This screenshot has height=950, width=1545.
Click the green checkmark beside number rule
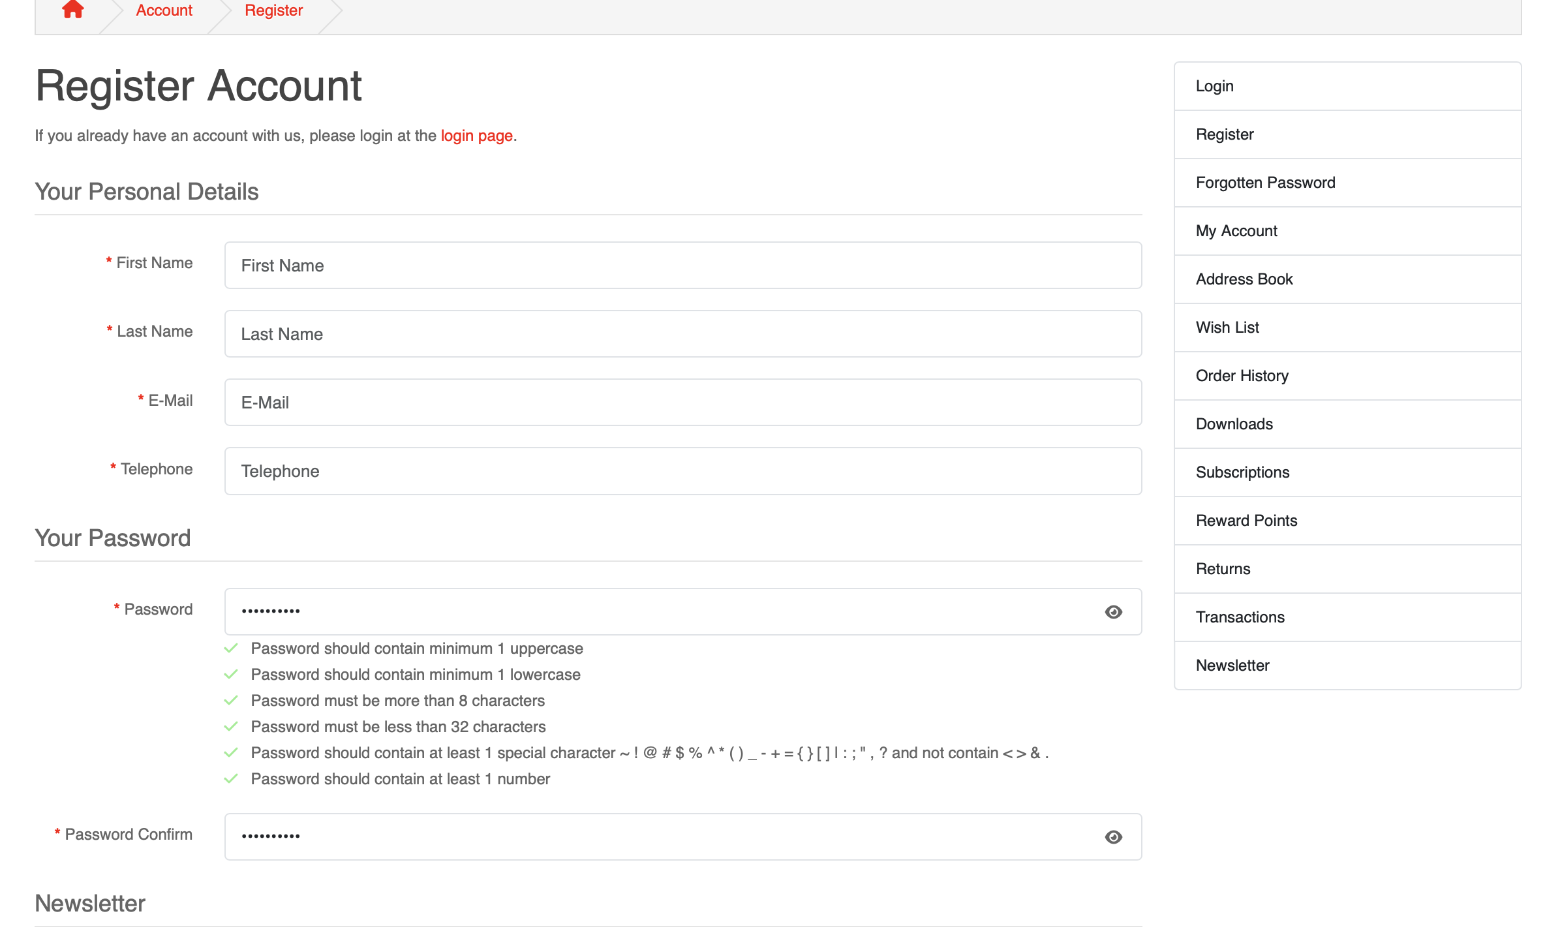pyautogui.click(x=231, y=778)
